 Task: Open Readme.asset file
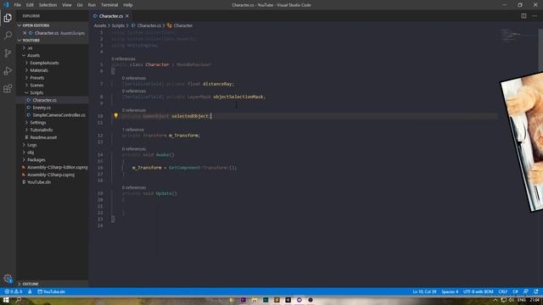[43, 137]
